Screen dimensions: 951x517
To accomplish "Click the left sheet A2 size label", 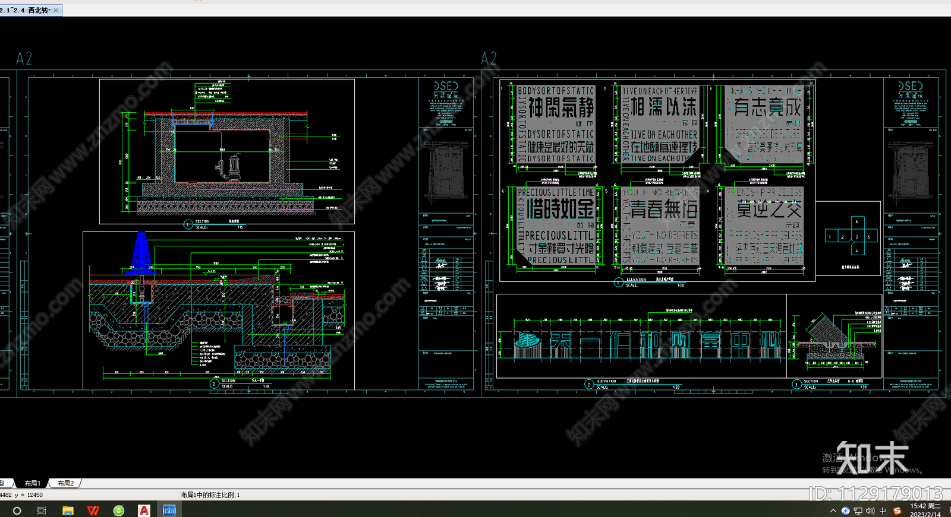I will click(24, 58).
